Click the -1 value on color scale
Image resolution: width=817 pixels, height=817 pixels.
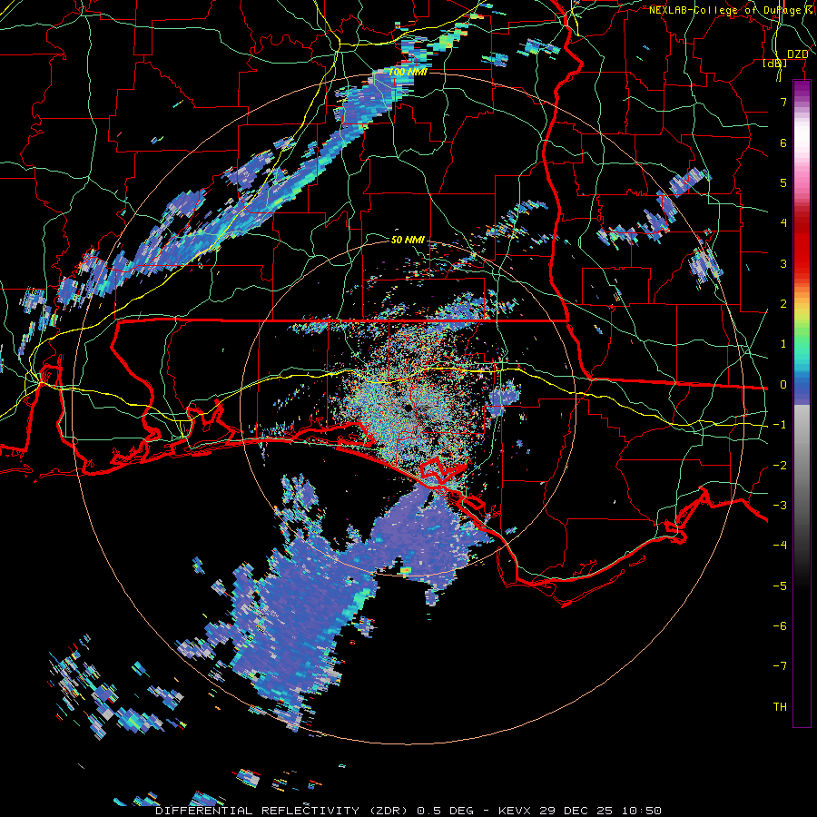(780, 425)
